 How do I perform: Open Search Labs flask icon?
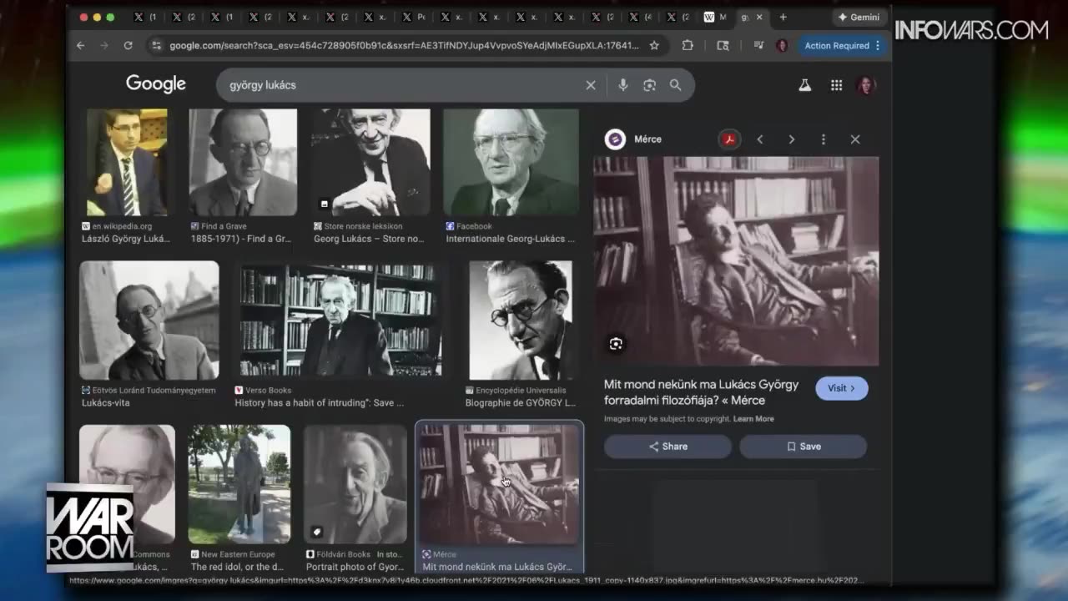coord(804,85)
